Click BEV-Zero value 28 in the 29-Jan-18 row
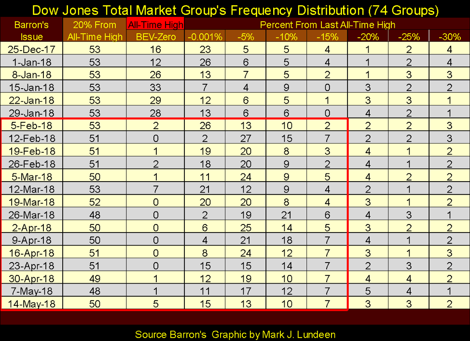Image resolution: width=470 pixels, height=341 pixels. pos(155,113)
